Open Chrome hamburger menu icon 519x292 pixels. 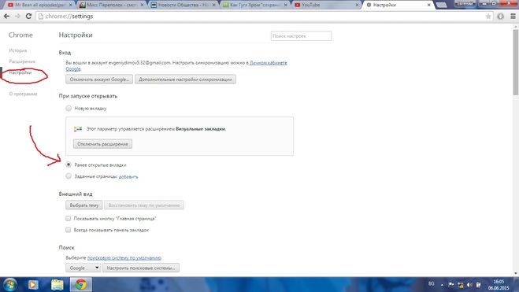(513, 17)
